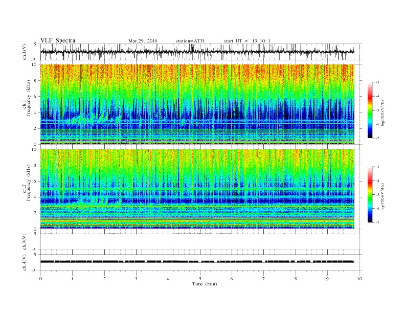Viewport: 405px width, 313px height.
Task: Click the "ch.1(V)" waveform axis label
Action: pyautogui.click(x=25, y=52)
